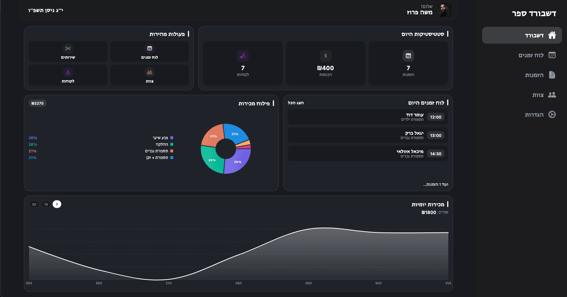Screen dimensions: 567x297
Task: Click calendar icon in לוח זמנים quick action
Action: point(150,48)
